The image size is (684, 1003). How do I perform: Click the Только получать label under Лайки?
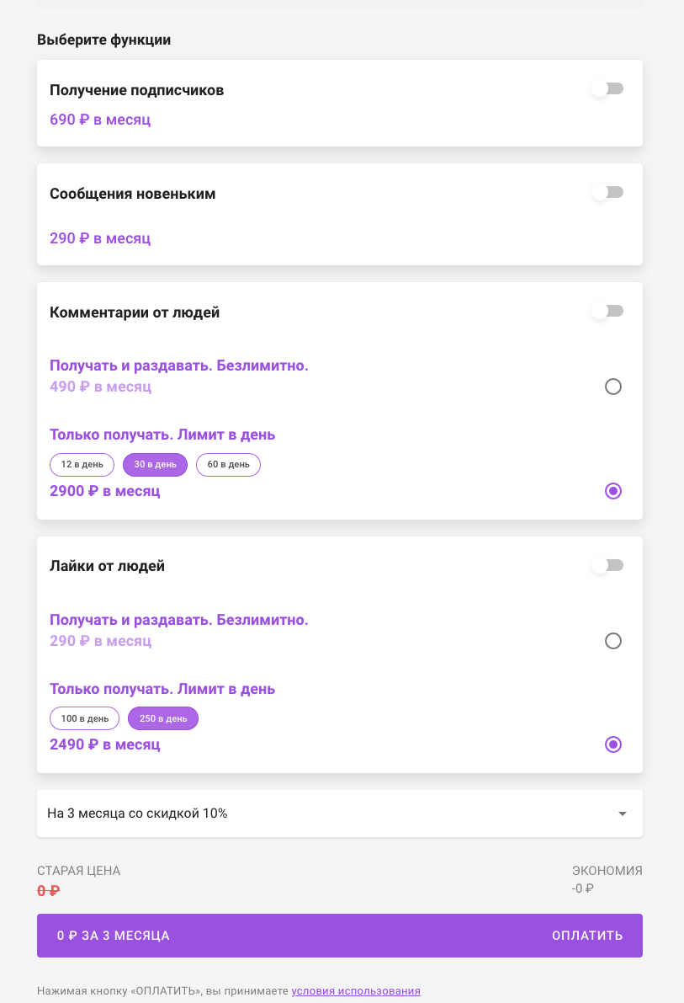(162, 689)
